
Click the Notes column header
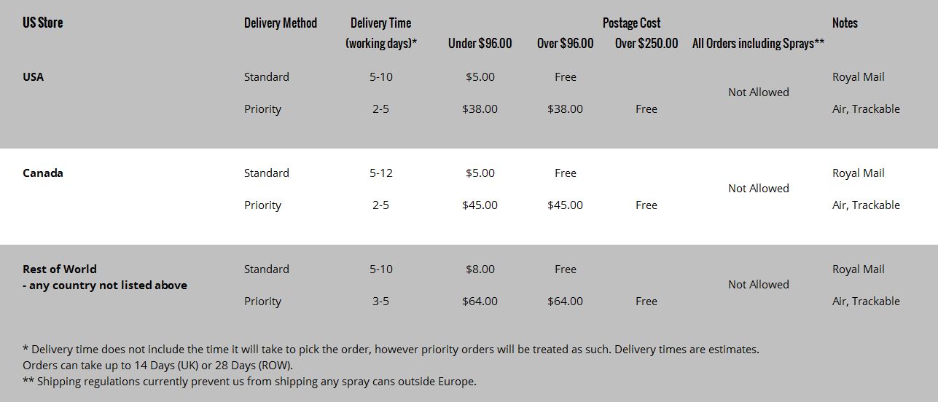(845, 23)
